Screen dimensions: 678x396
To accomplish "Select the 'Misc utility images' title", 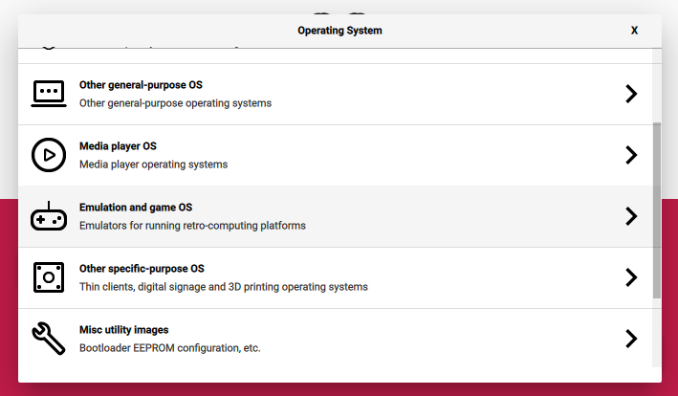I will 123,330.
